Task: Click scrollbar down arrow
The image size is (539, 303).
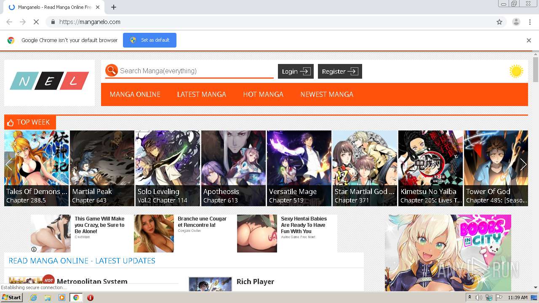Action: click(x=536, y=288)
